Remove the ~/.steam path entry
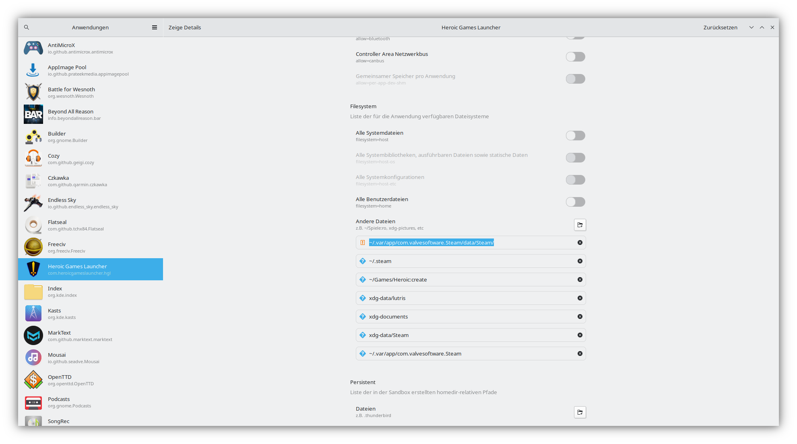 [x=580, y=261]
